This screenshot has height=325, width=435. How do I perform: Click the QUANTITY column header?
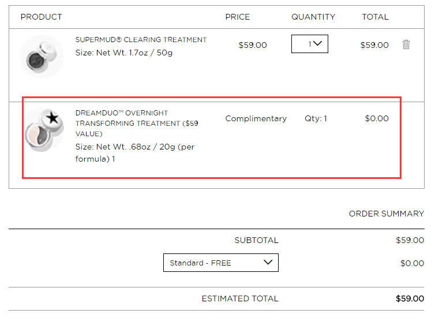[313, 17]
